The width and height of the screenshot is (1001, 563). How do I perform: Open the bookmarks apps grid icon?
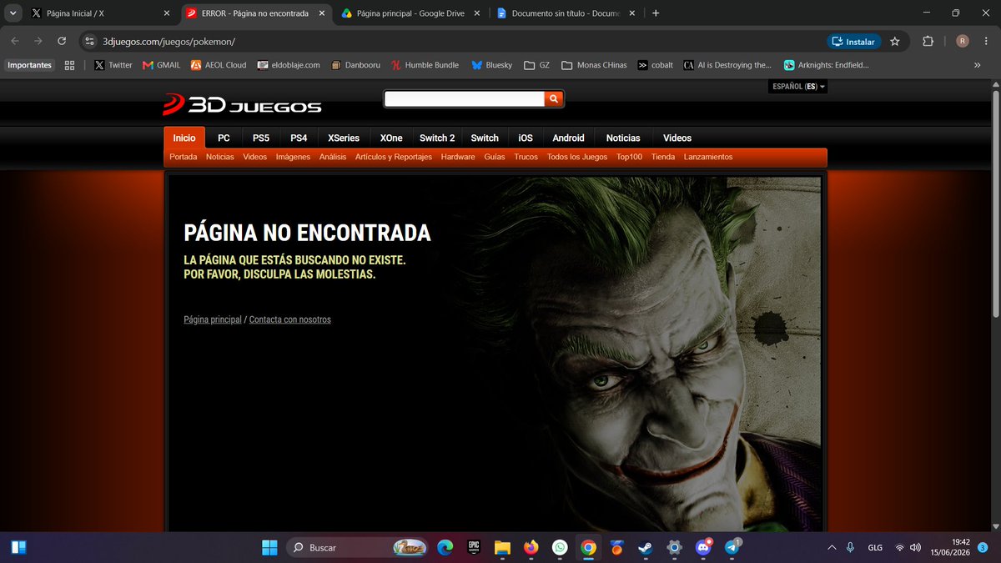point(69,65)
